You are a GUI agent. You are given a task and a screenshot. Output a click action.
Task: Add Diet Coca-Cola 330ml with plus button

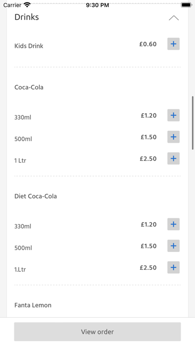tap(173, 224)
